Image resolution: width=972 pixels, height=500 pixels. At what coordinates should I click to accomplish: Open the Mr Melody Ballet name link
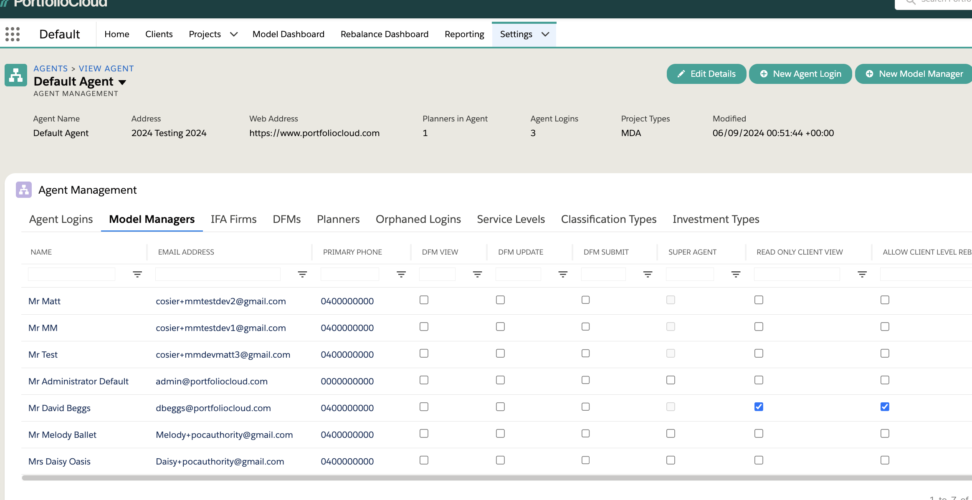tap(62, 435)
